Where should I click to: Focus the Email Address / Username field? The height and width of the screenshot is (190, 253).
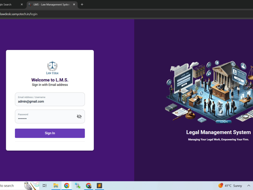[50, 99]
